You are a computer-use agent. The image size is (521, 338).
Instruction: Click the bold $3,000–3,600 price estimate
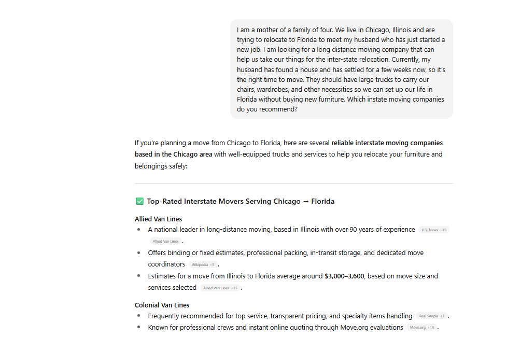[x=344, y=276]
